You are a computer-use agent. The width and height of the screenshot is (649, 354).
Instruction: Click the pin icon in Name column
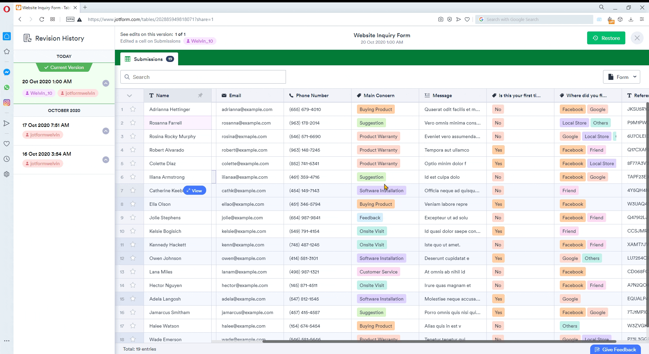[200, 95]
